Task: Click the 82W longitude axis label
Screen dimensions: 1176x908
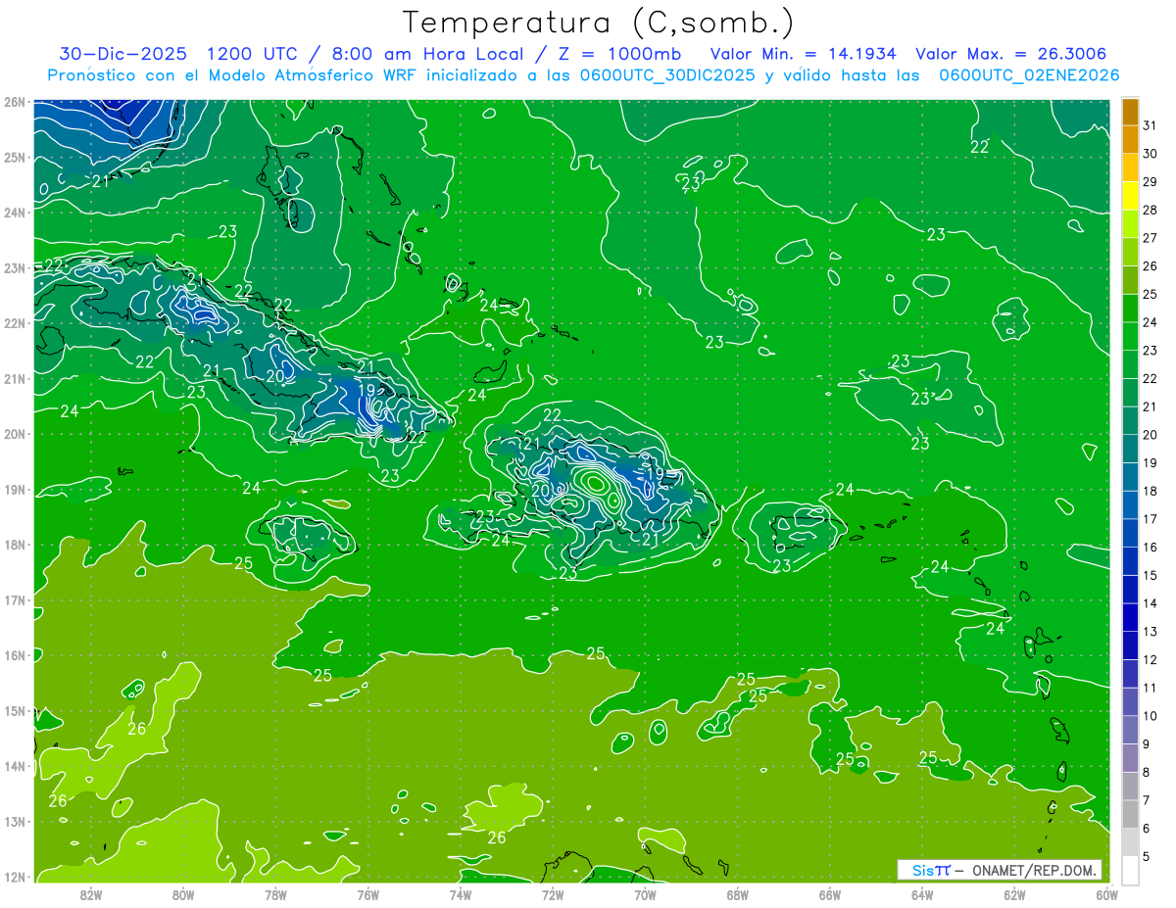Action: (91, 893)
